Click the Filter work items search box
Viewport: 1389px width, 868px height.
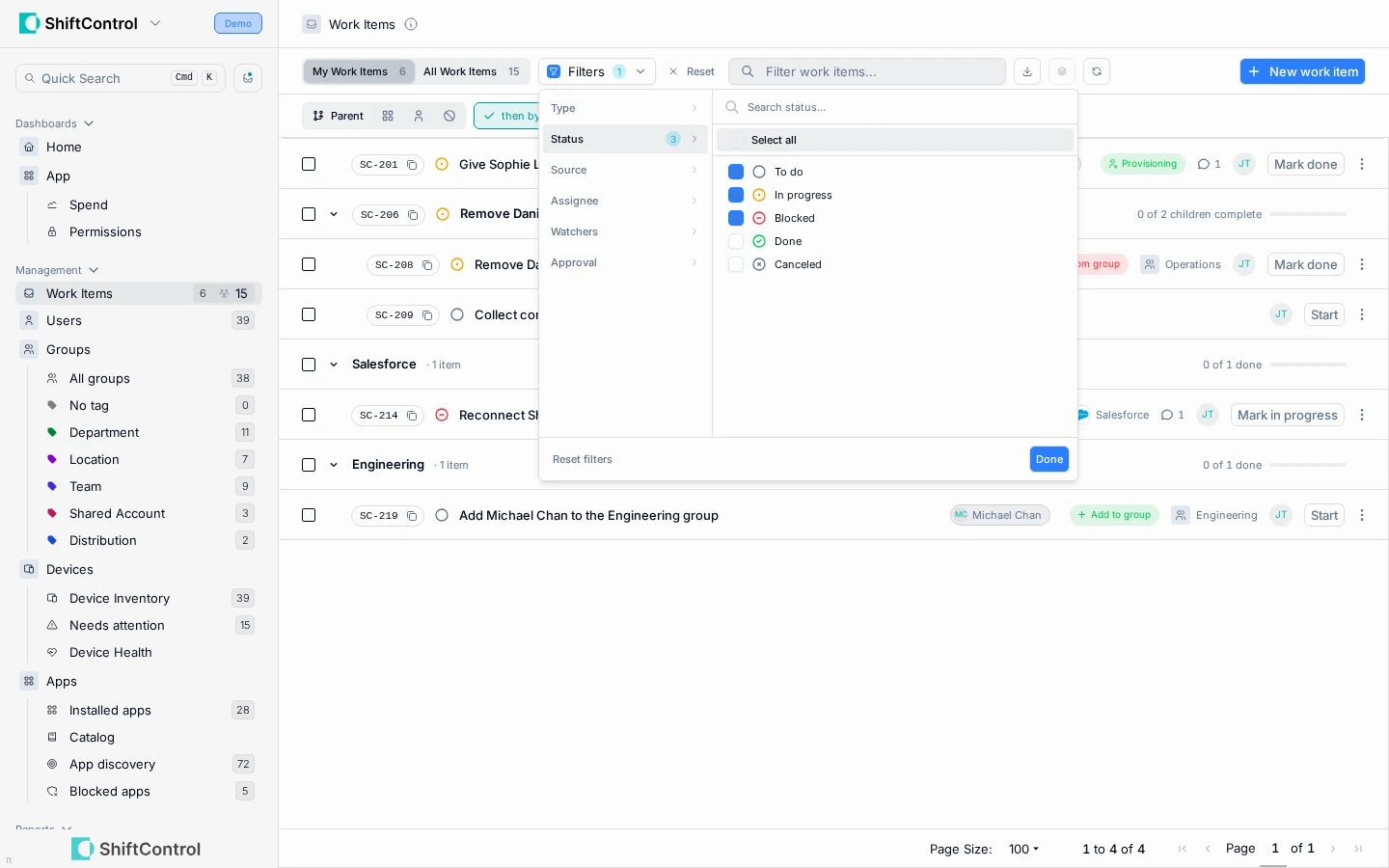(x=867, y=71)
